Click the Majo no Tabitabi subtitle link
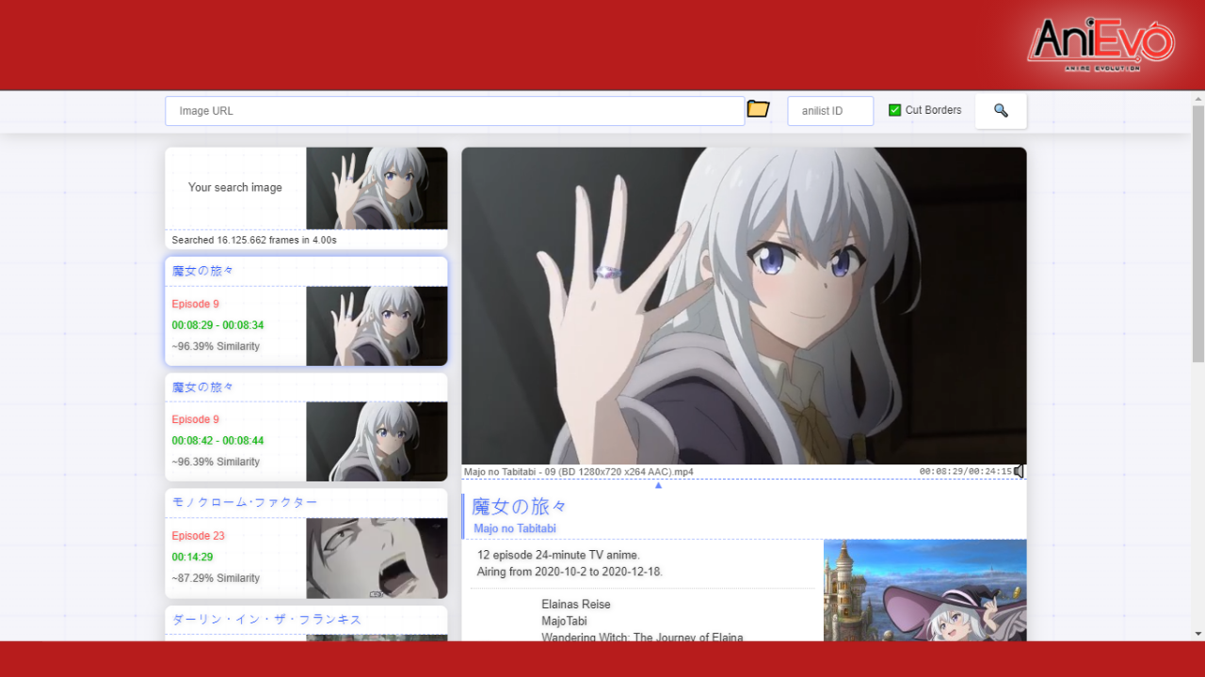This screenshot has height=677, width=1205. [x=515, y=528]
